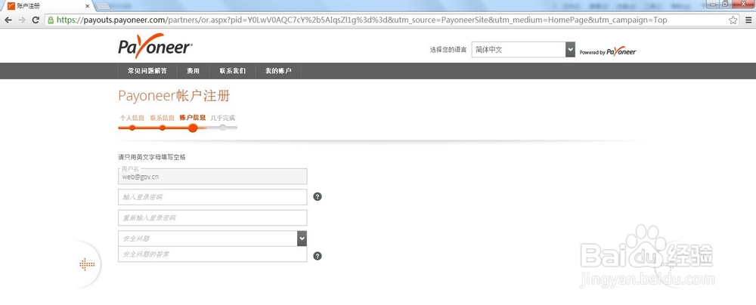This screenshot has width=756, height=305.
Task: Close the 账户注册 browser tab
Action: (x=87, y=6)
